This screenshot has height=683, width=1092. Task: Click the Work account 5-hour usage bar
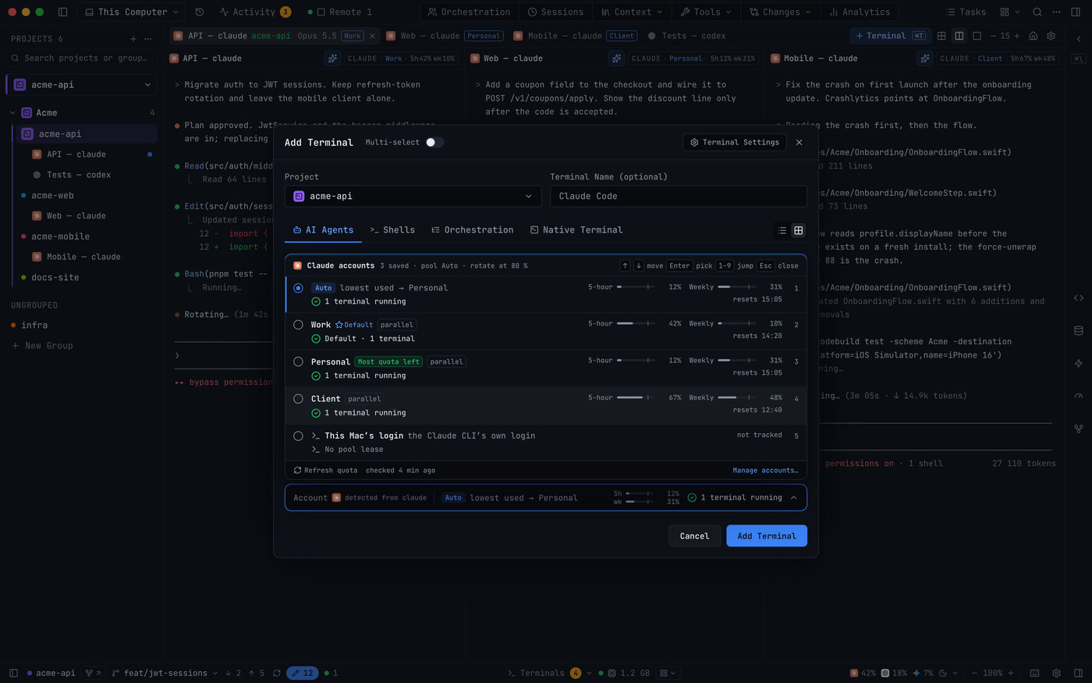tap(636, 324)
